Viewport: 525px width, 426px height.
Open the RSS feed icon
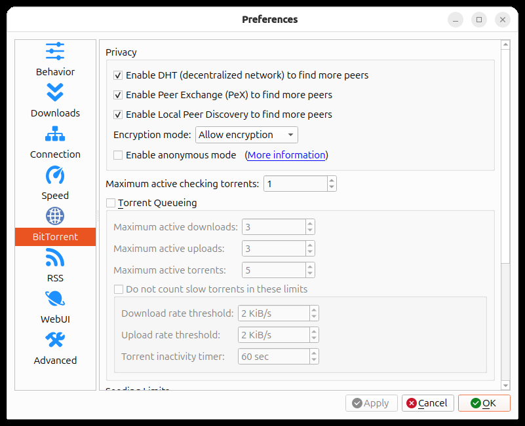[55, 258]
